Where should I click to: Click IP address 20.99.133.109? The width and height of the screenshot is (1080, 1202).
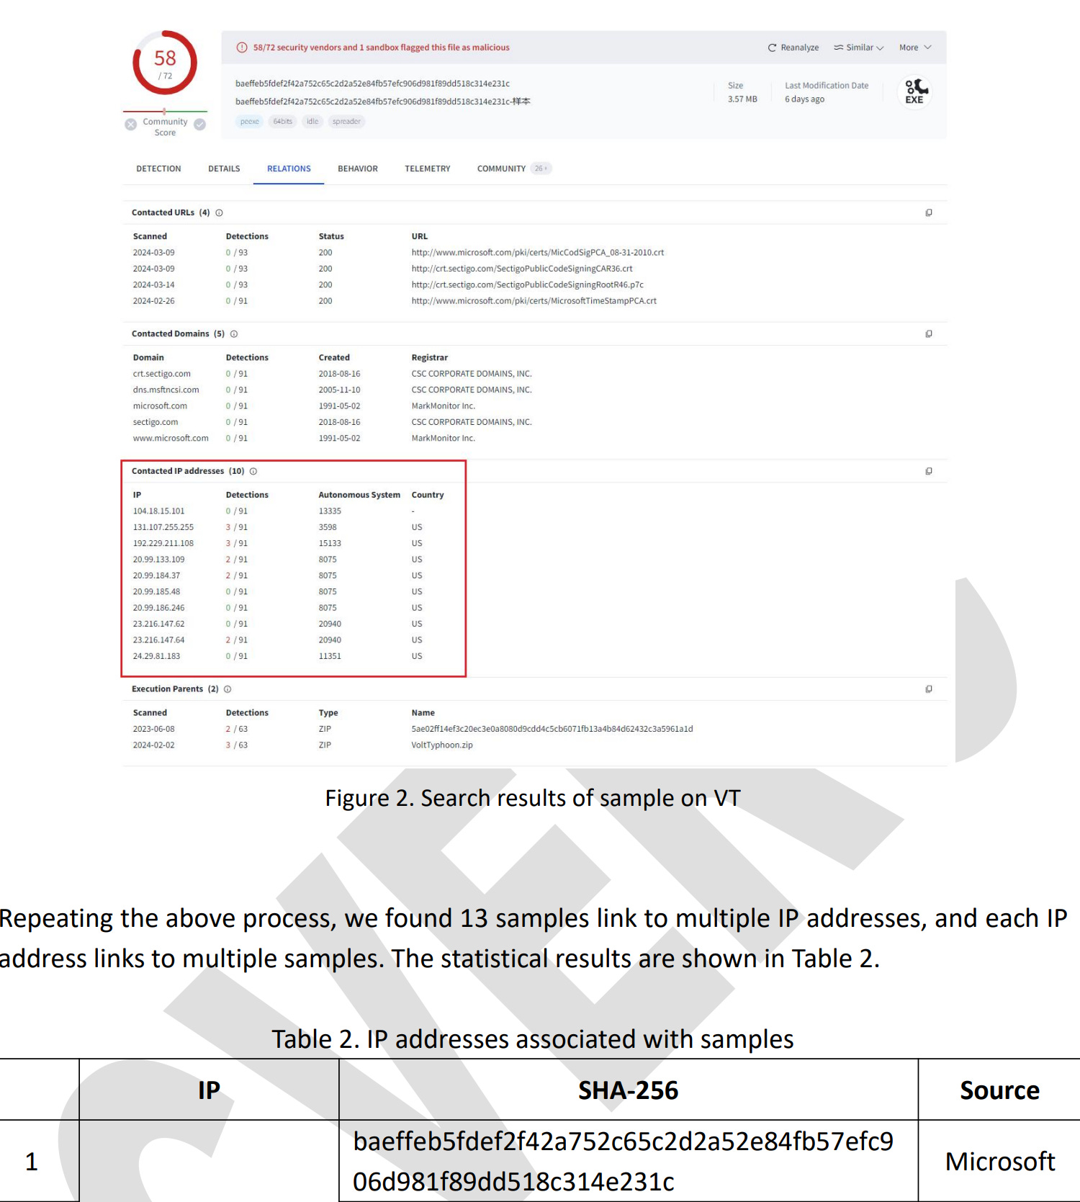point(159,560)
